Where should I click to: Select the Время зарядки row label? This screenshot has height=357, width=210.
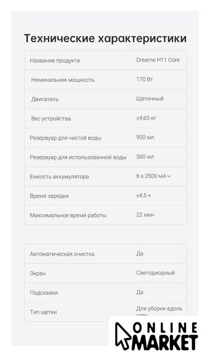click(49, 196)
